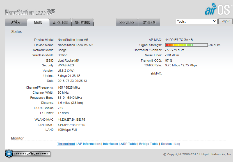
Task: Go to the NETWORK tab
Action: (83, 22)
